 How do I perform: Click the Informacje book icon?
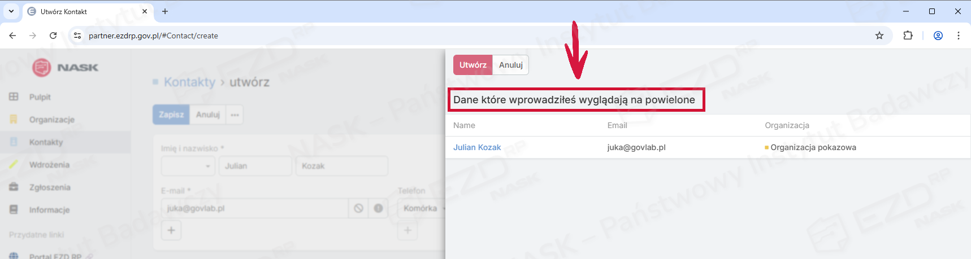14,210
